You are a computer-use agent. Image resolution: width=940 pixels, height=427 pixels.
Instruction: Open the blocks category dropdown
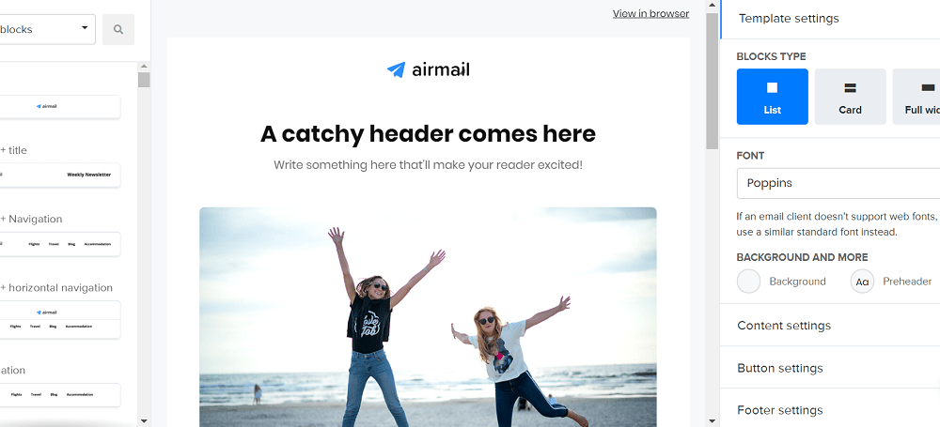(47, 29)
